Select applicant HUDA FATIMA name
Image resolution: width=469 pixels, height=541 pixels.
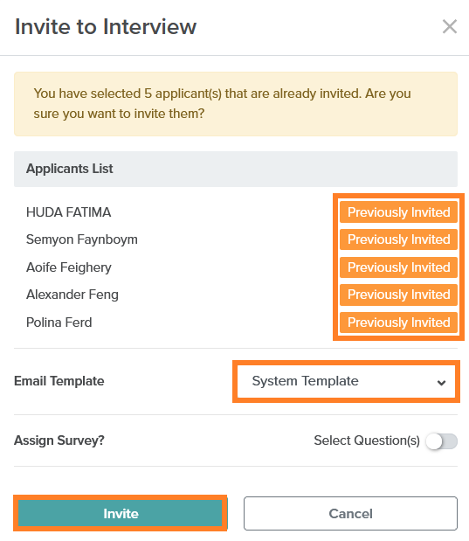[69, 212]
